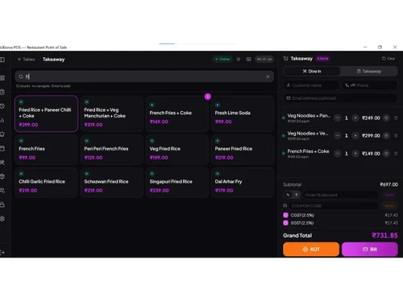
Task: Clear the search box with the X icon
Action: click(268, 77)
